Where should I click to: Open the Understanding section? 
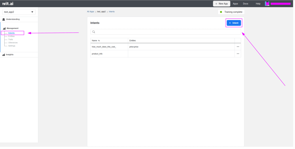[13, 19]
